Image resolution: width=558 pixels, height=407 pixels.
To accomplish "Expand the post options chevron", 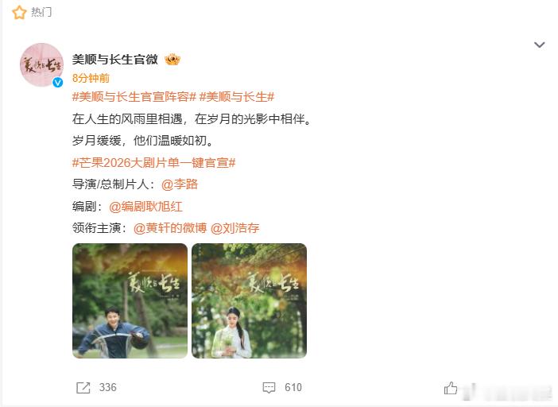I will click(x=540, y=45).
